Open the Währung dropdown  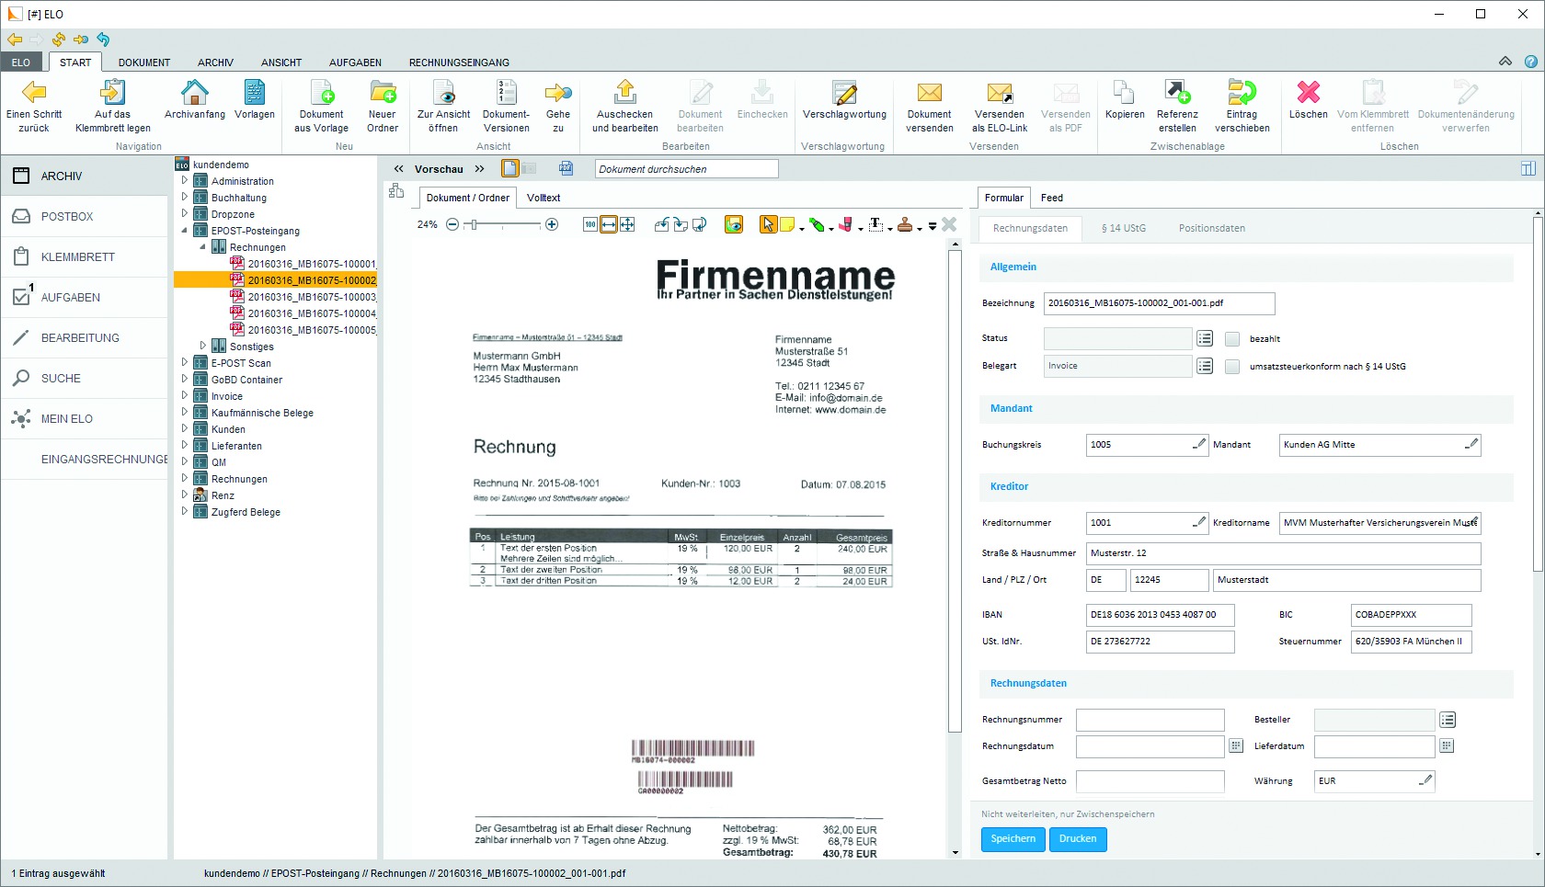pos(1425,781)
